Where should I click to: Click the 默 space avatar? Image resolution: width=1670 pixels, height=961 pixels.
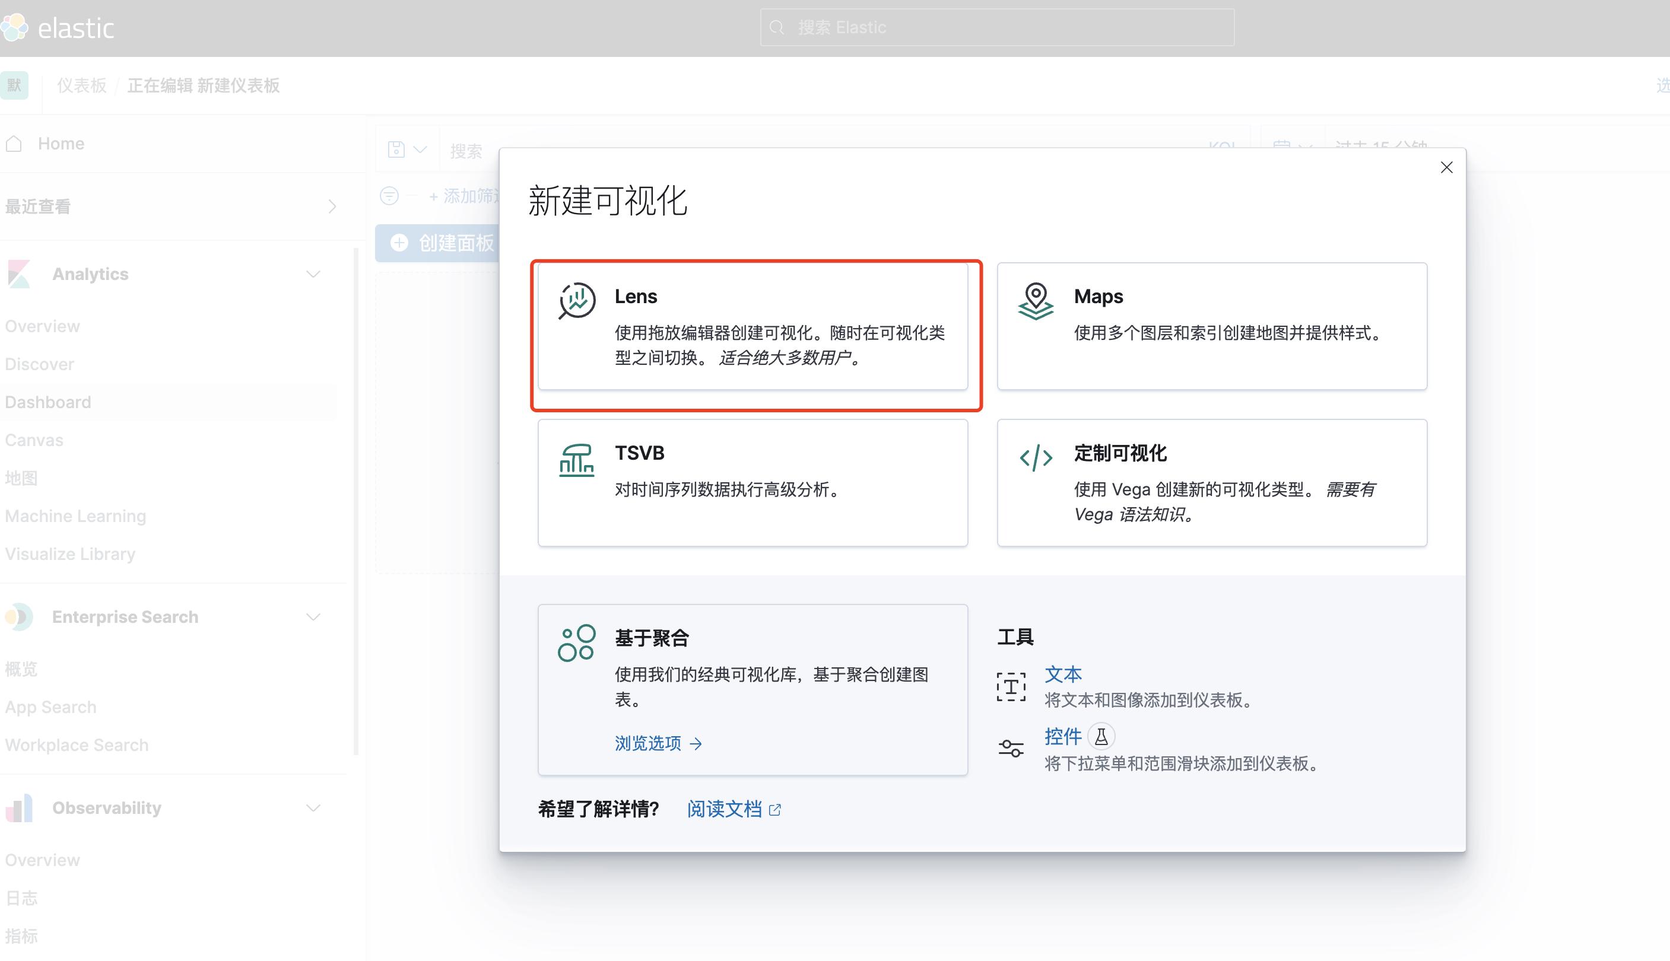pos(14,85)
